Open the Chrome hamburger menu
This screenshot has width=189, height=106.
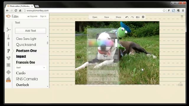[x=183, y=11]
